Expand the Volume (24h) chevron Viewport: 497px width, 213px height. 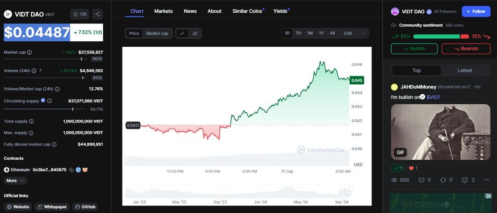click(x=40, y=70)
